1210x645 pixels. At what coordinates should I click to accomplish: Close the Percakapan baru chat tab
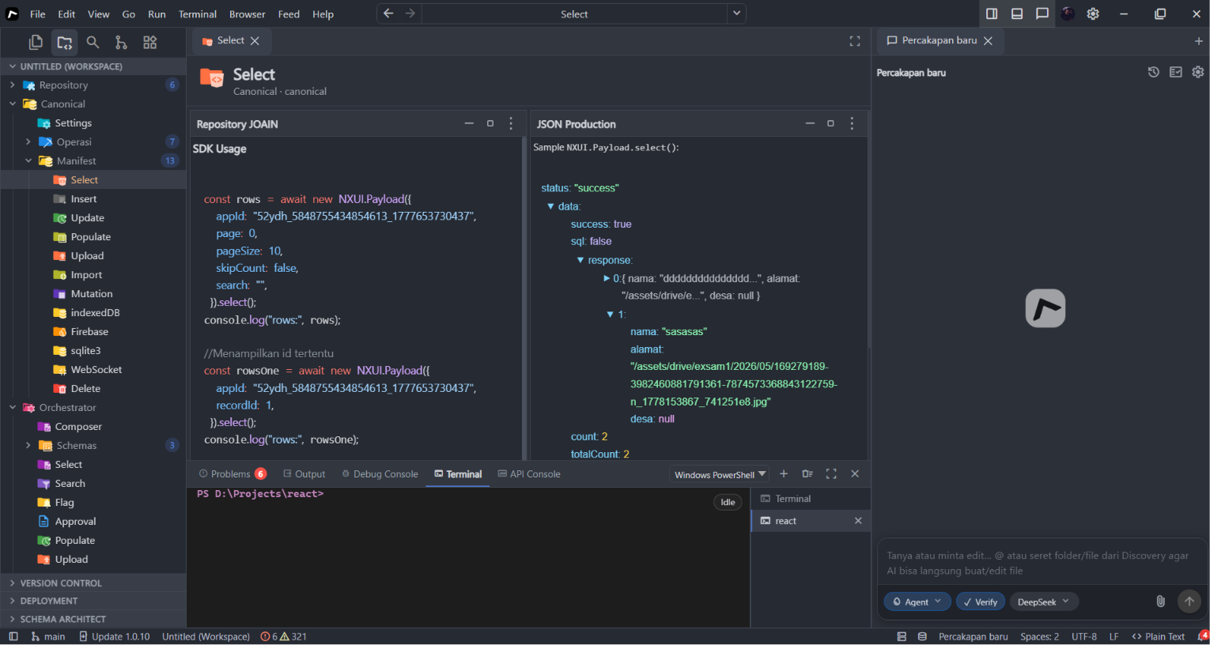coord(988,40)
